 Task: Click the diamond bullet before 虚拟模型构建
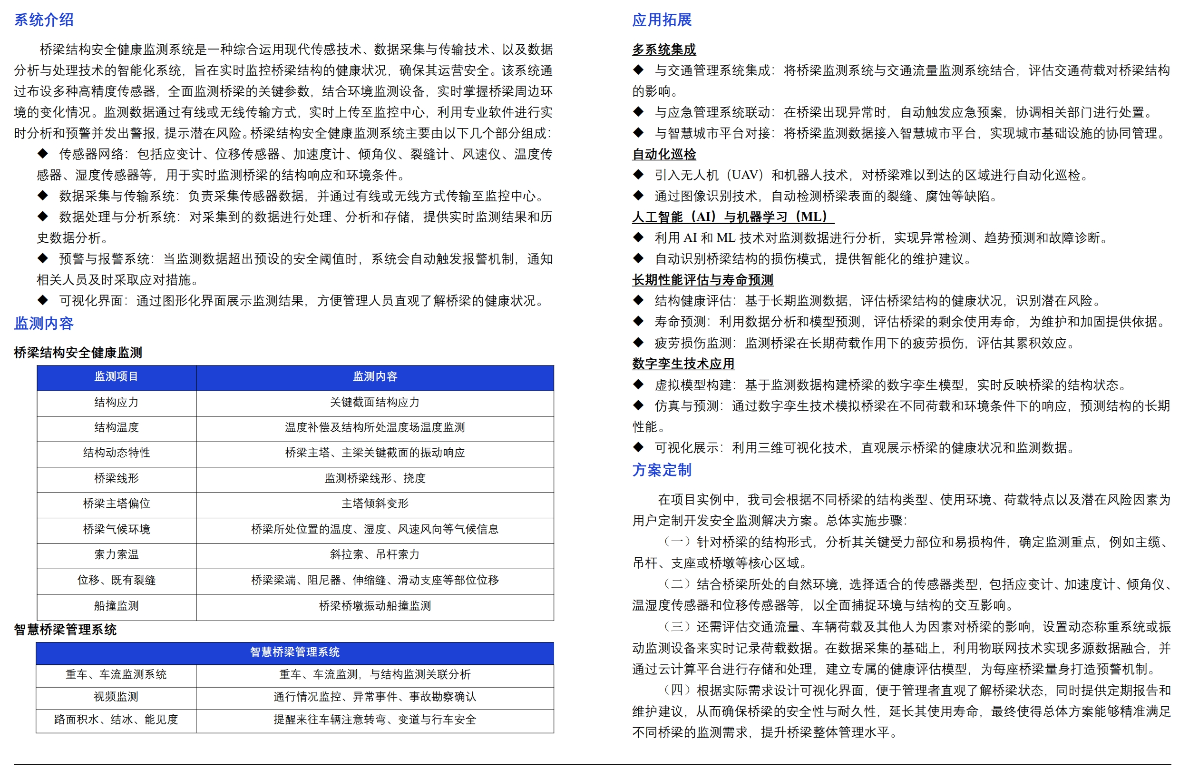coord(638,385)
